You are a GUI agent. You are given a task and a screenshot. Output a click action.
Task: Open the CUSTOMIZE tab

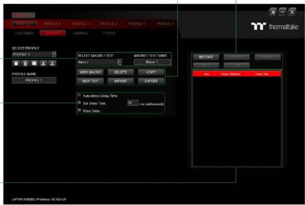pos(24,33)
